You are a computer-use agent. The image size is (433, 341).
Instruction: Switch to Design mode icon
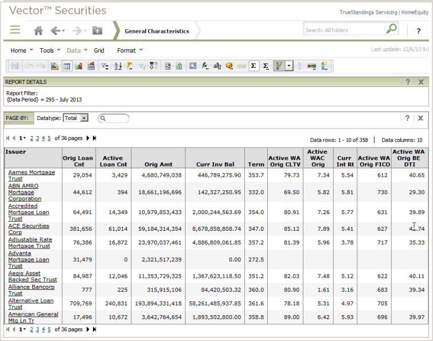[x=54, y=66]
